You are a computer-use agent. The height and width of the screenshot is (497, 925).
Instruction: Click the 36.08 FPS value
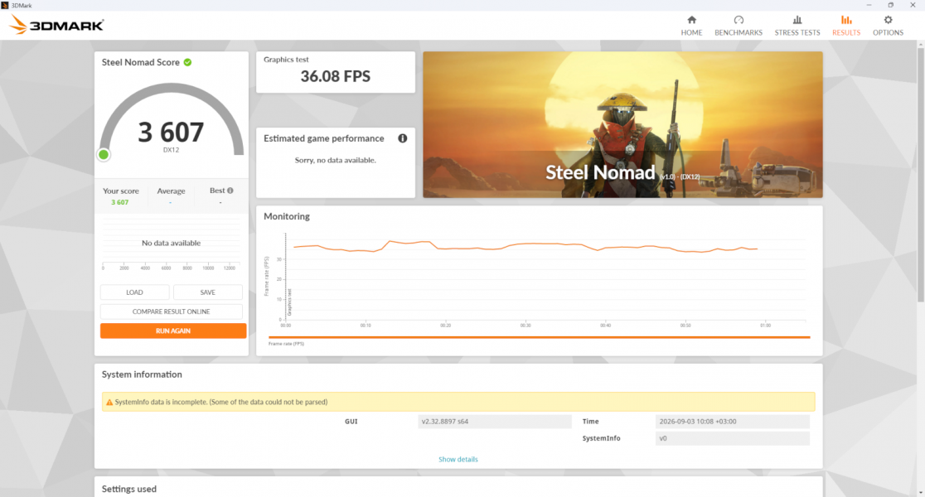[335, 76]
